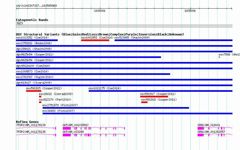Select the red nsv1002953 loss bar
The height and width of the screenshot is (150, 240).
(x=95, y=40)
